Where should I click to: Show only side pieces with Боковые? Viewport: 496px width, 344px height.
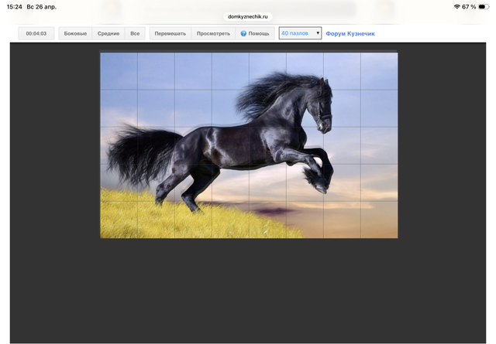pos(75,34)
